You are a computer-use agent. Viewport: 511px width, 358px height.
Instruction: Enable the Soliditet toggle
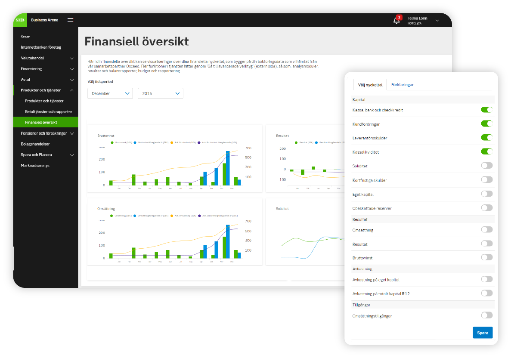tap(486, 166)
